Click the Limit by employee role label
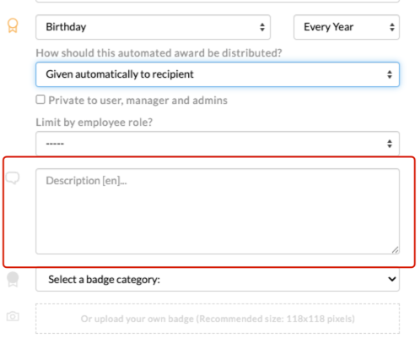 pyautogui.click(x=94, y=123)
